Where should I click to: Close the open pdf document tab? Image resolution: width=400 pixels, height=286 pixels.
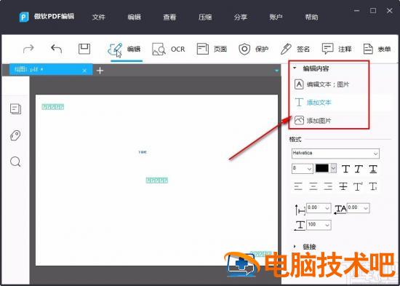click(x=84, y=71)
